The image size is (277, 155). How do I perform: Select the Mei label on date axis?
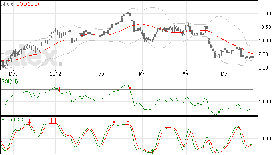click(224, 74)
